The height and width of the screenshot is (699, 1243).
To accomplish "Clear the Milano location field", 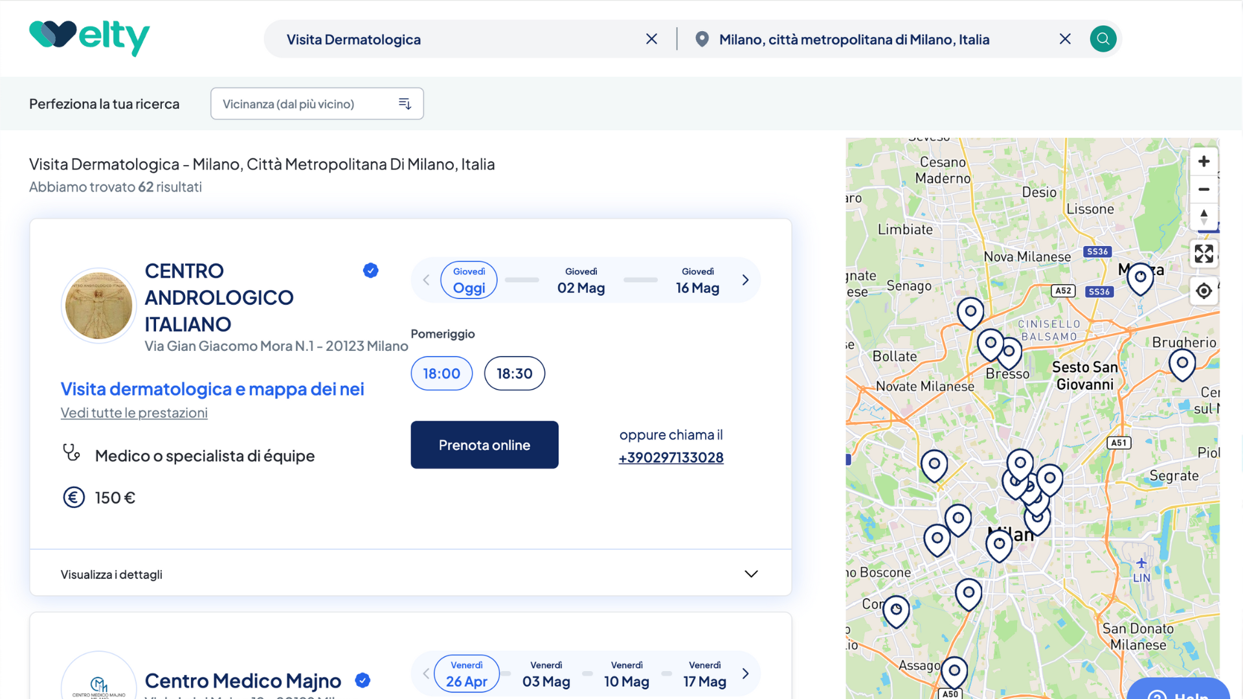I will point(1065,39).
